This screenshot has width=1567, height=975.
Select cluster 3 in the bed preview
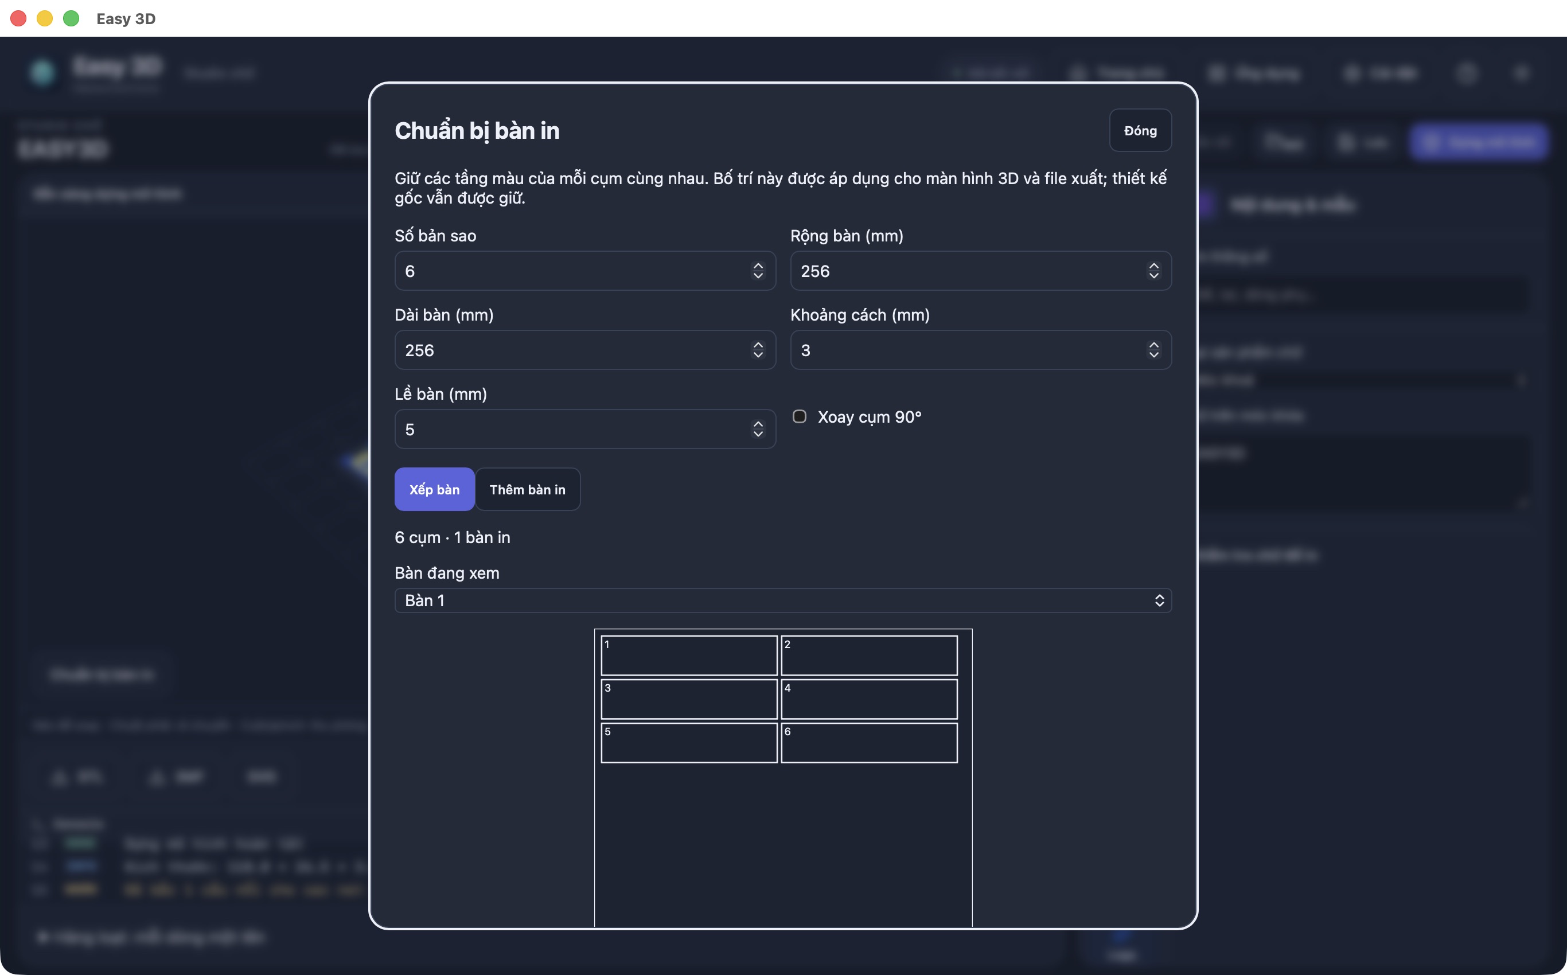point(689,699)
